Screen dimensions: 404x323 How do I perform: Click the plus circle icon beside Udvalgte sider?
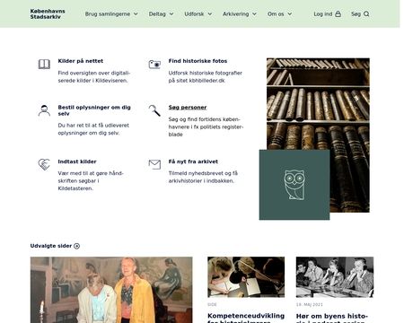coord(76,246)
